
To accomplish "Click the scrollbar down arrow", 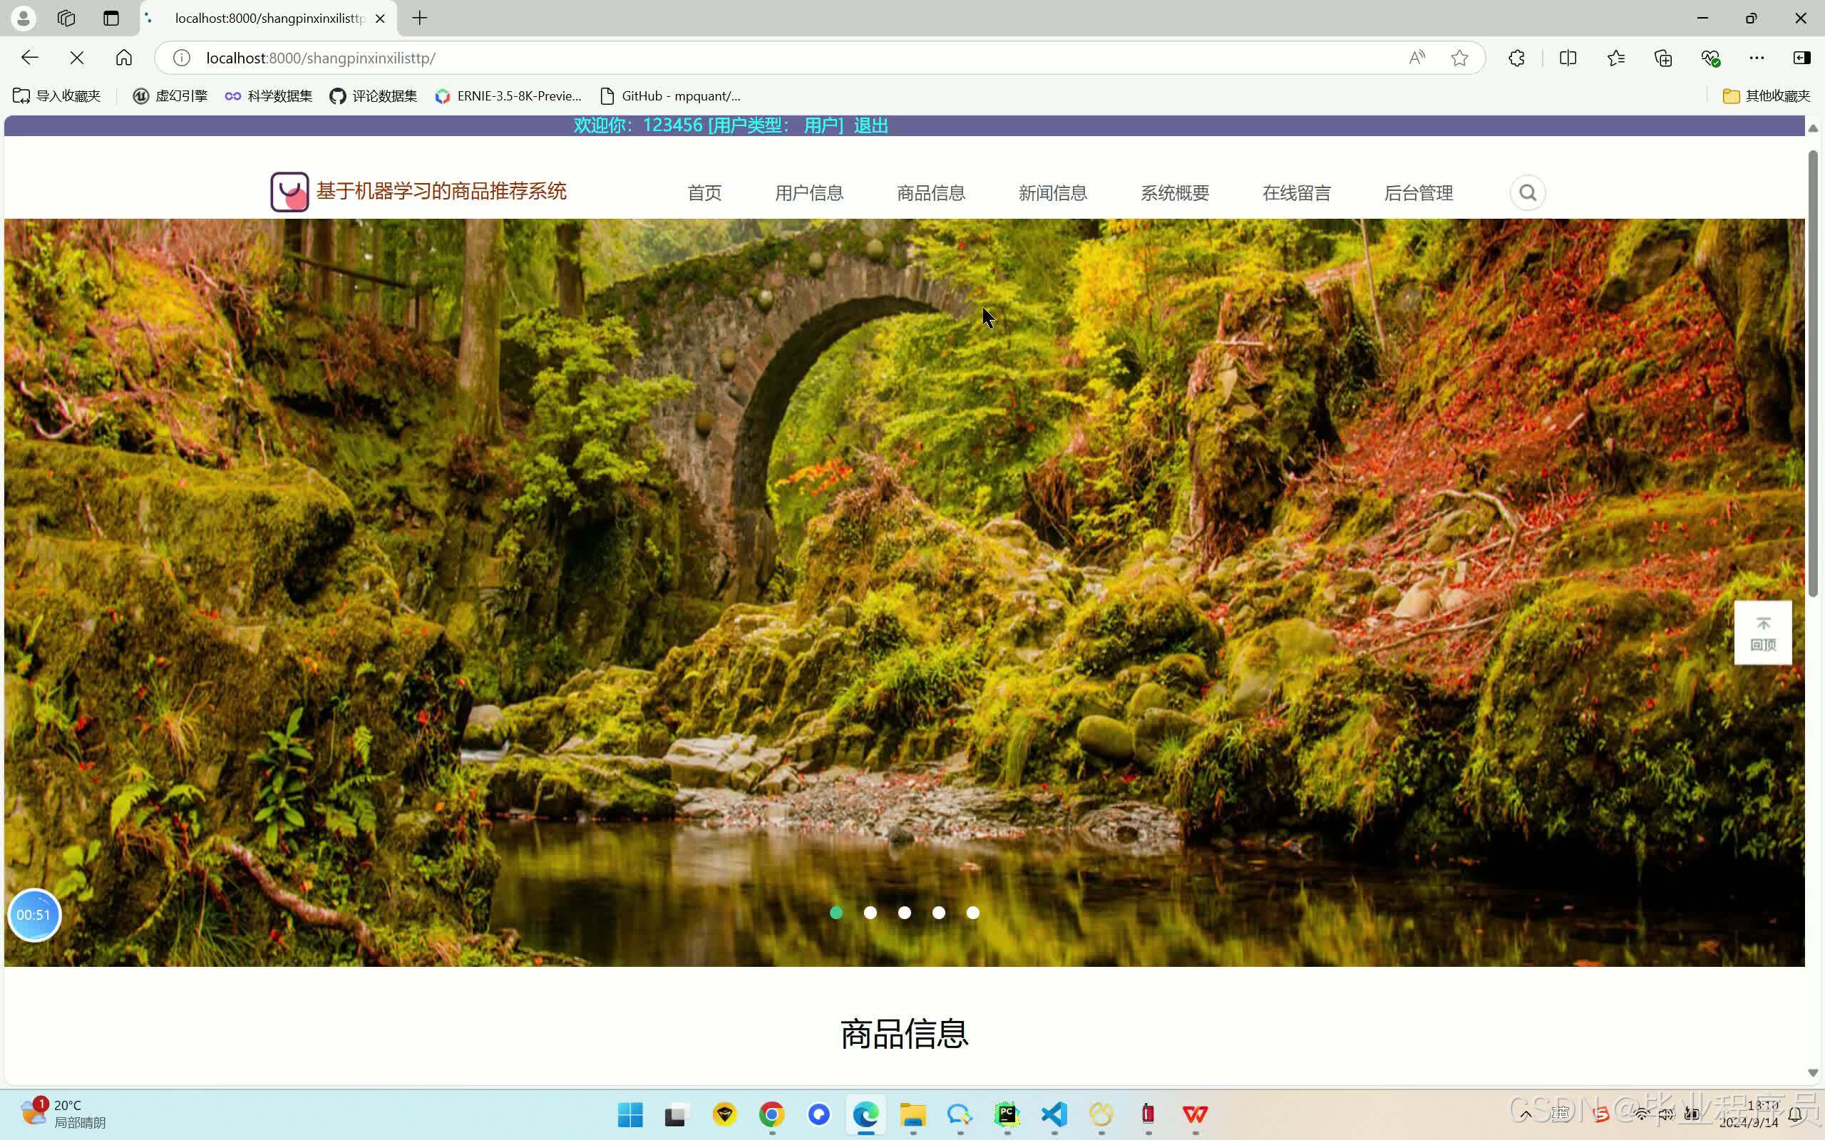I will [x=1813, y=1073].
